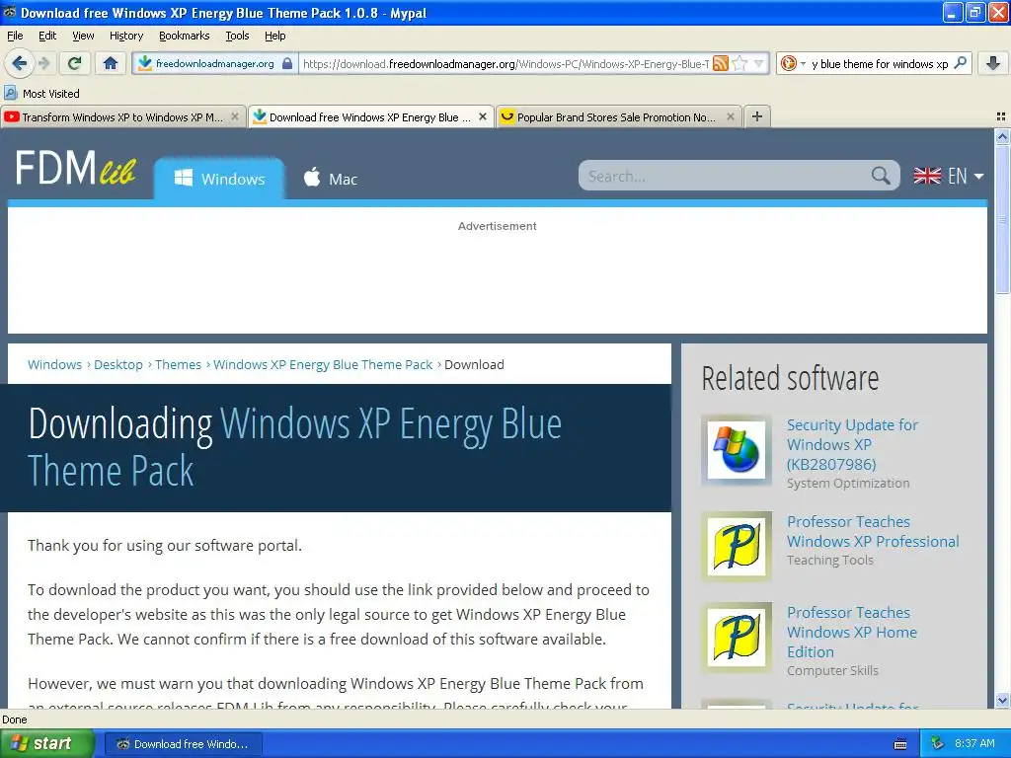Open the Help menu
The width and height of the screenshot is (1011, 758).
[x=274, y=37]
